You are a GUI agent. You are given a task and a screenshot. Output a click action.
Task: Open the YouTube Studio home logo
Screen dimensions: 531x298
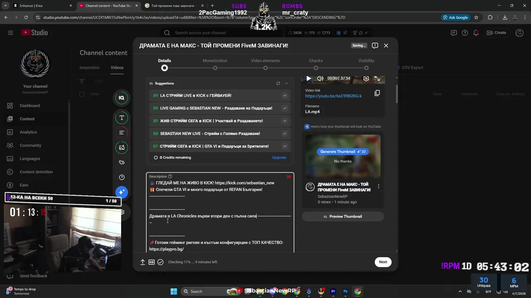pyautogui.click(x=34, y=33)
